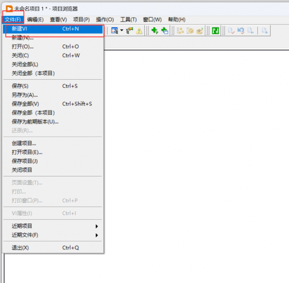Choose 关闭(C) from file menu

coord(53,56)
